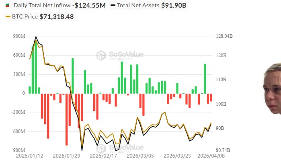This screenshot has width=281, height=160.
Task: Click the 2026/01/12 date label
Action: coord(30,156)
